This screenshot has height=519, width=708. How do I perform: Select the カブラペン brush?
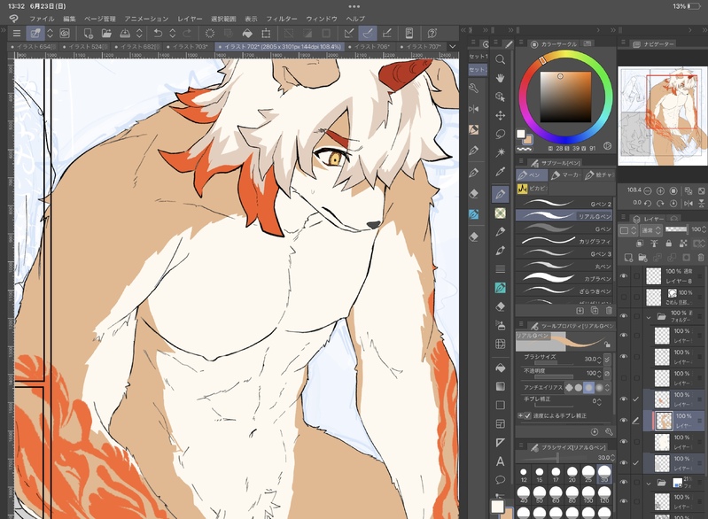(564, 278)
